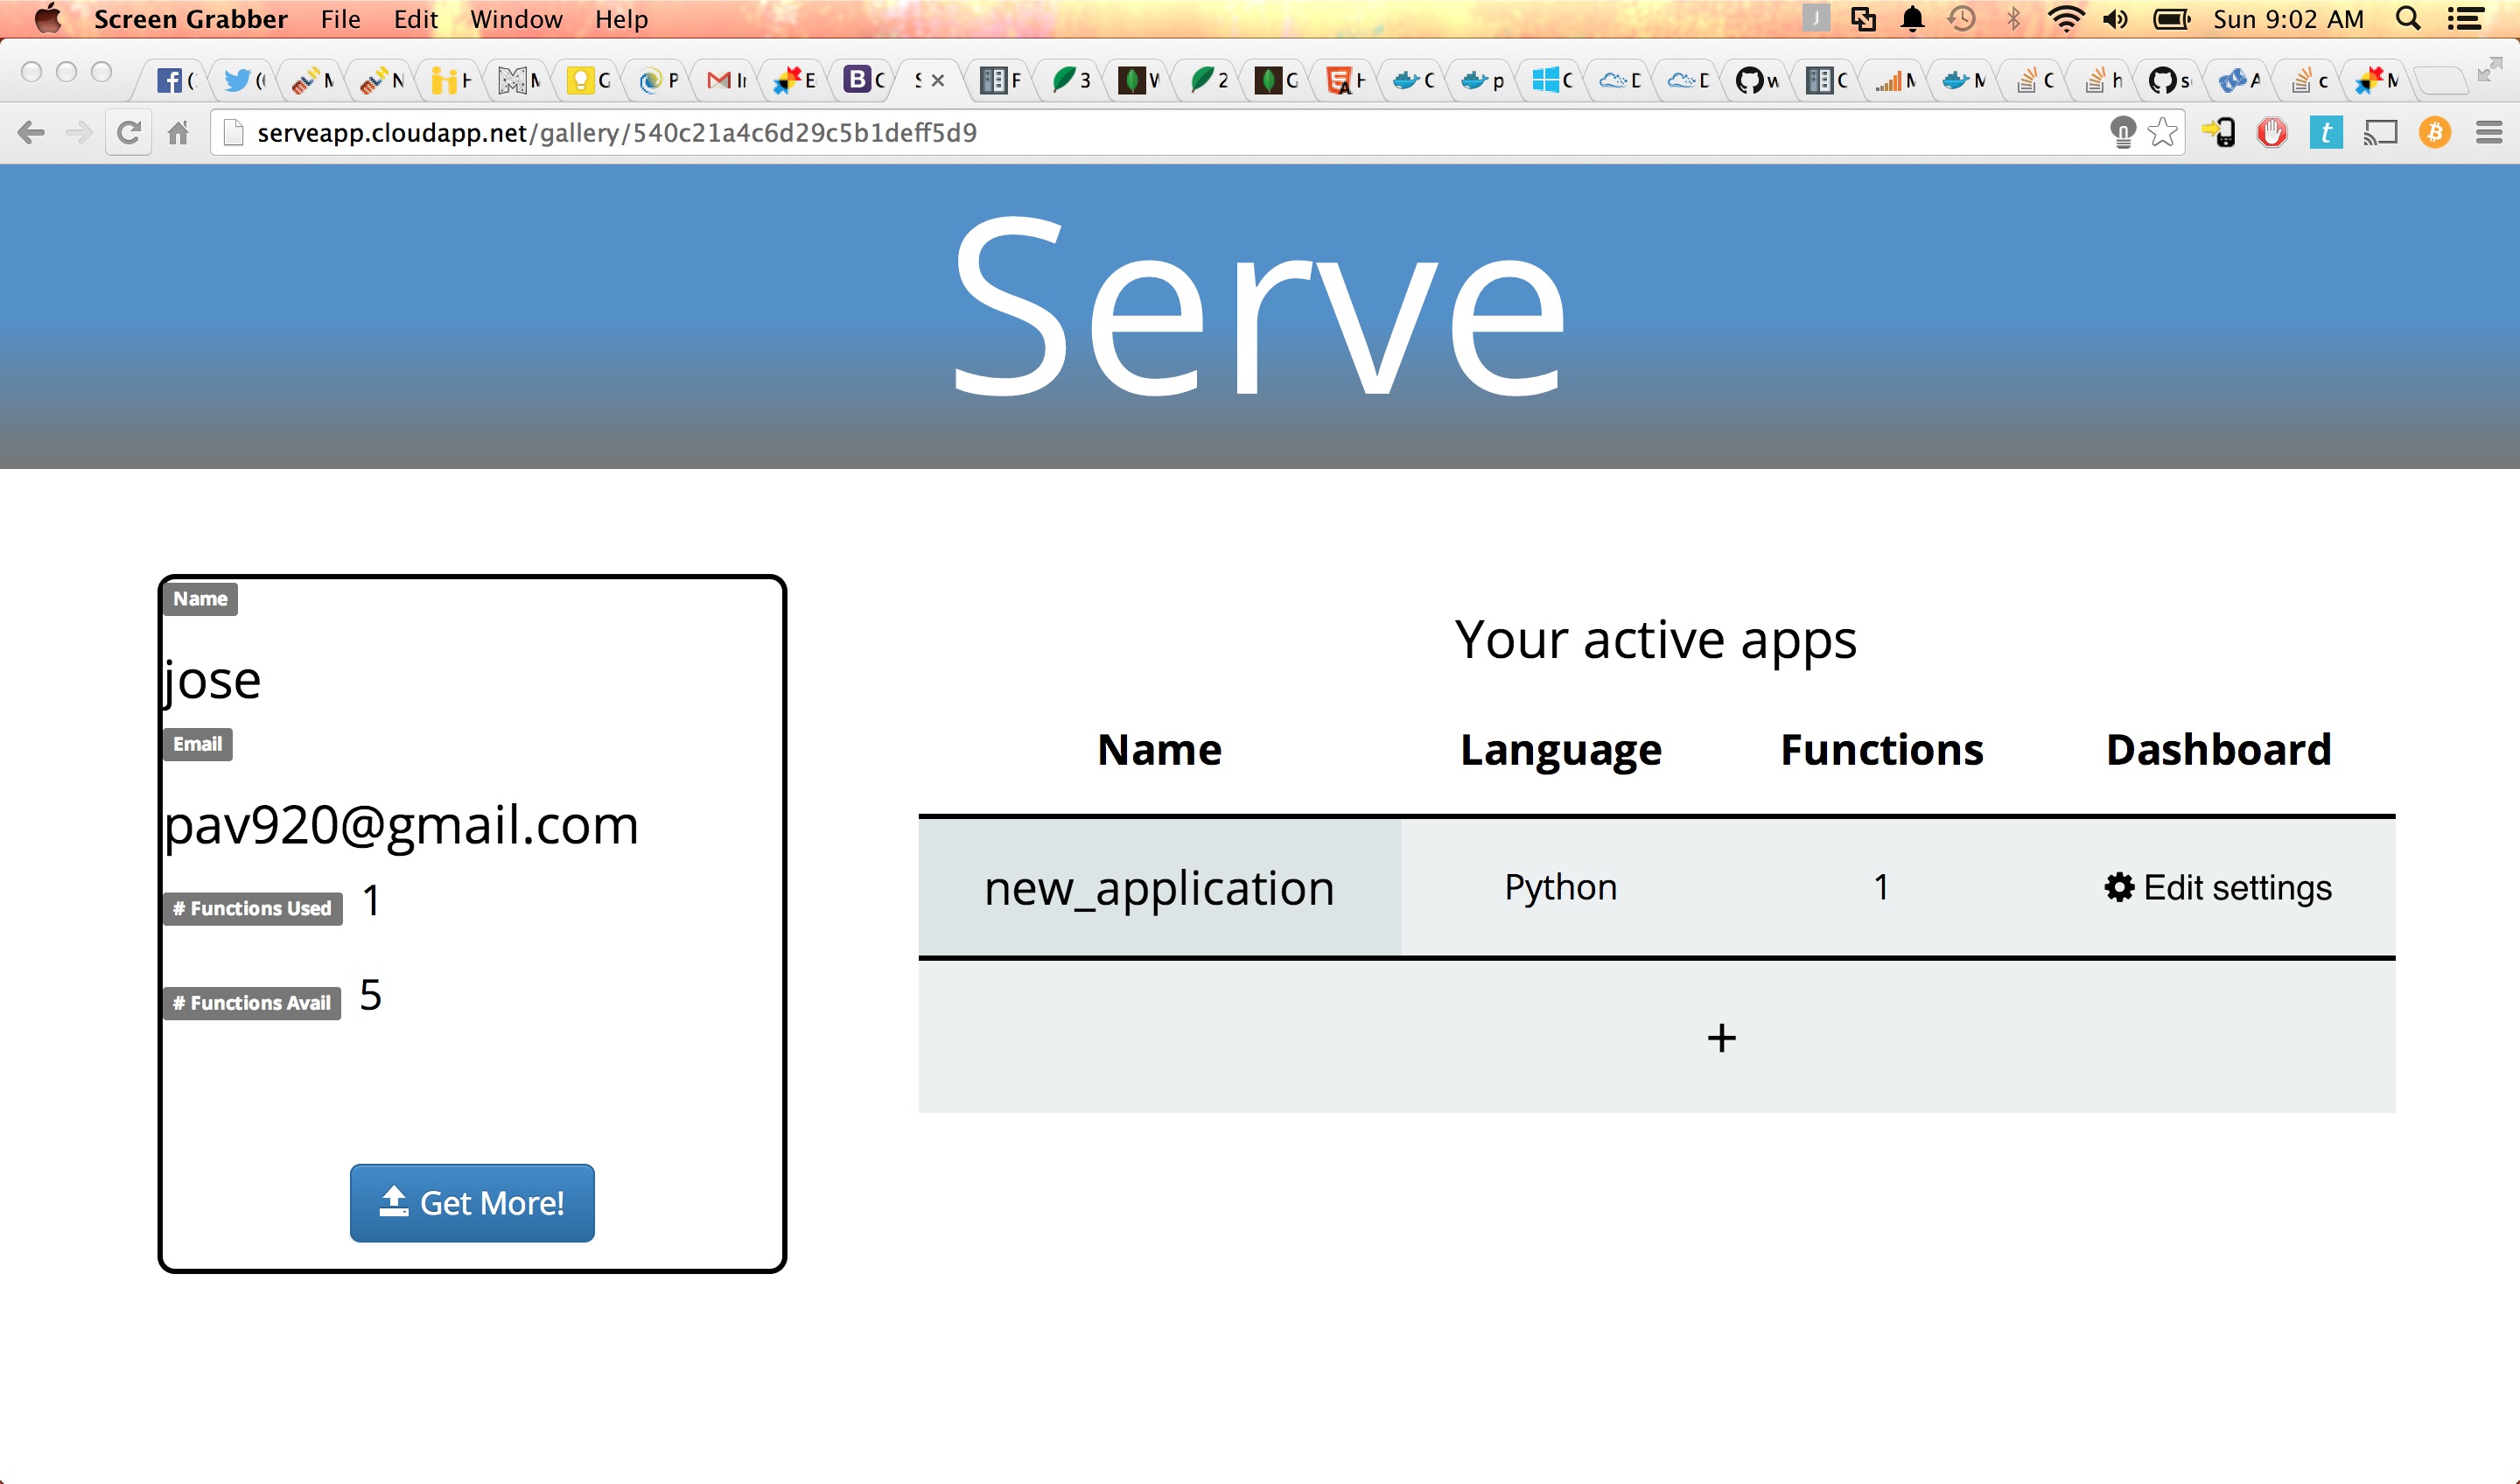Click the lightbulb icon in address bar
Viewport: 2520px width, 1484px height.
2122,133
